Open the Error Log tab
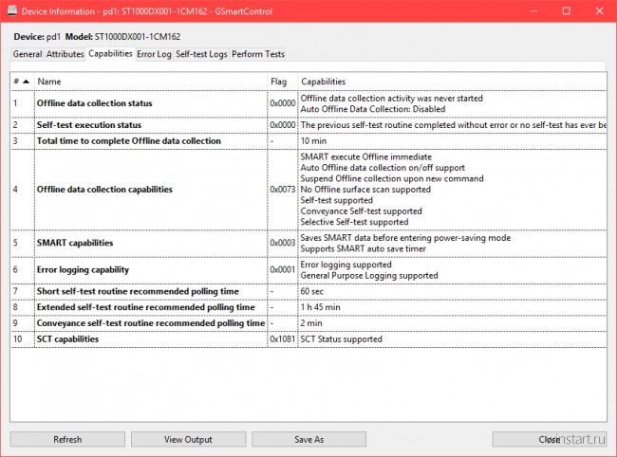Image resolution: width=617 pixels, height=457 pixels. (154, 54)
